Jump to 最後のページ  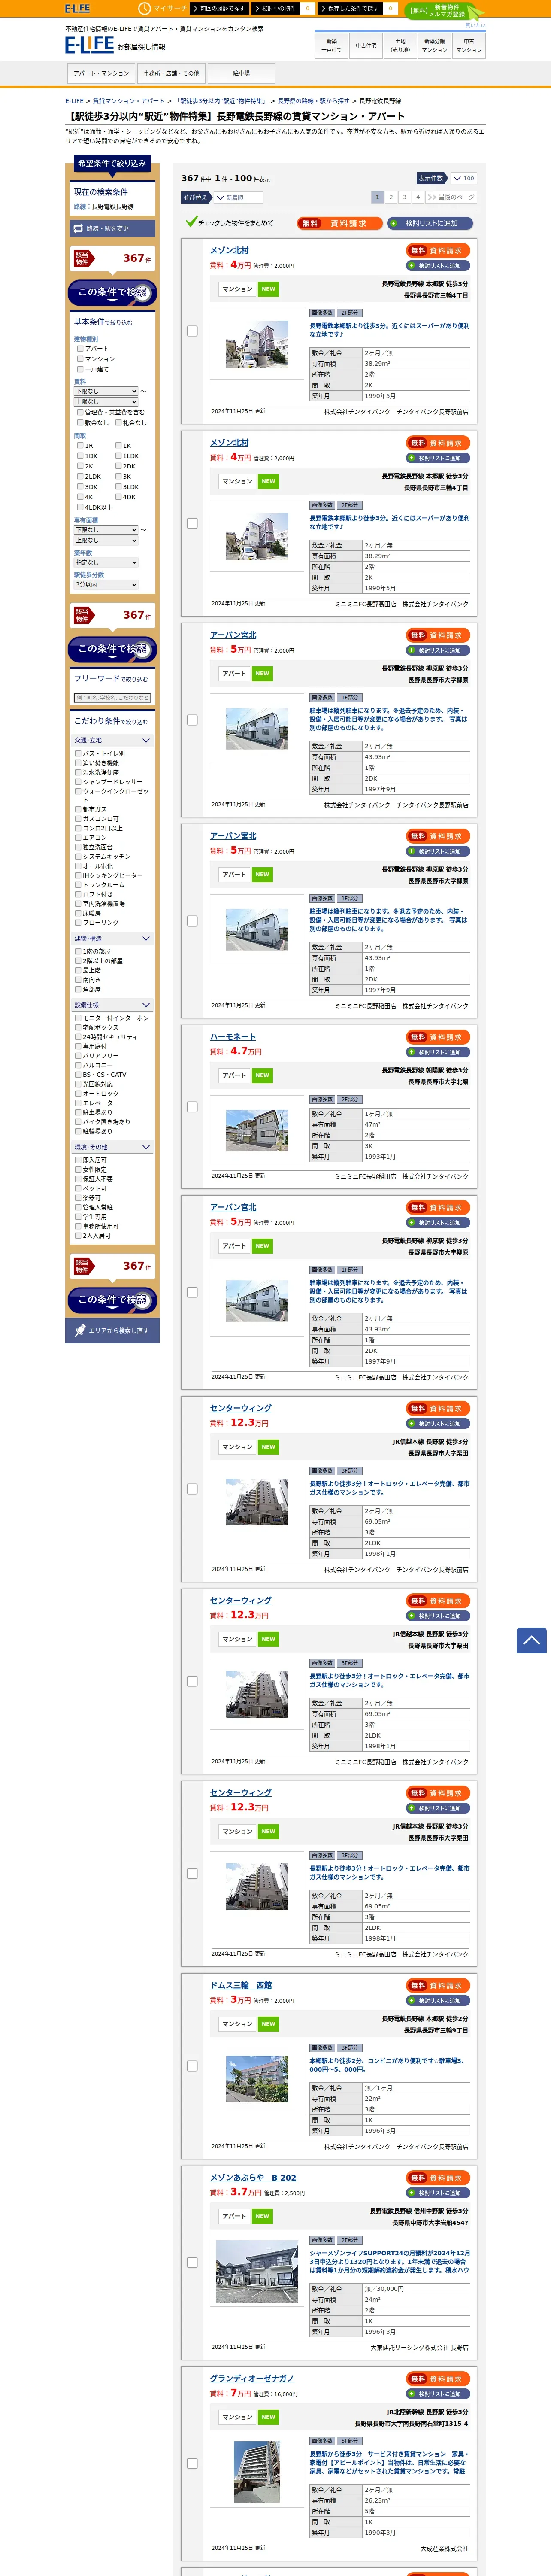[x=451, y=197]
